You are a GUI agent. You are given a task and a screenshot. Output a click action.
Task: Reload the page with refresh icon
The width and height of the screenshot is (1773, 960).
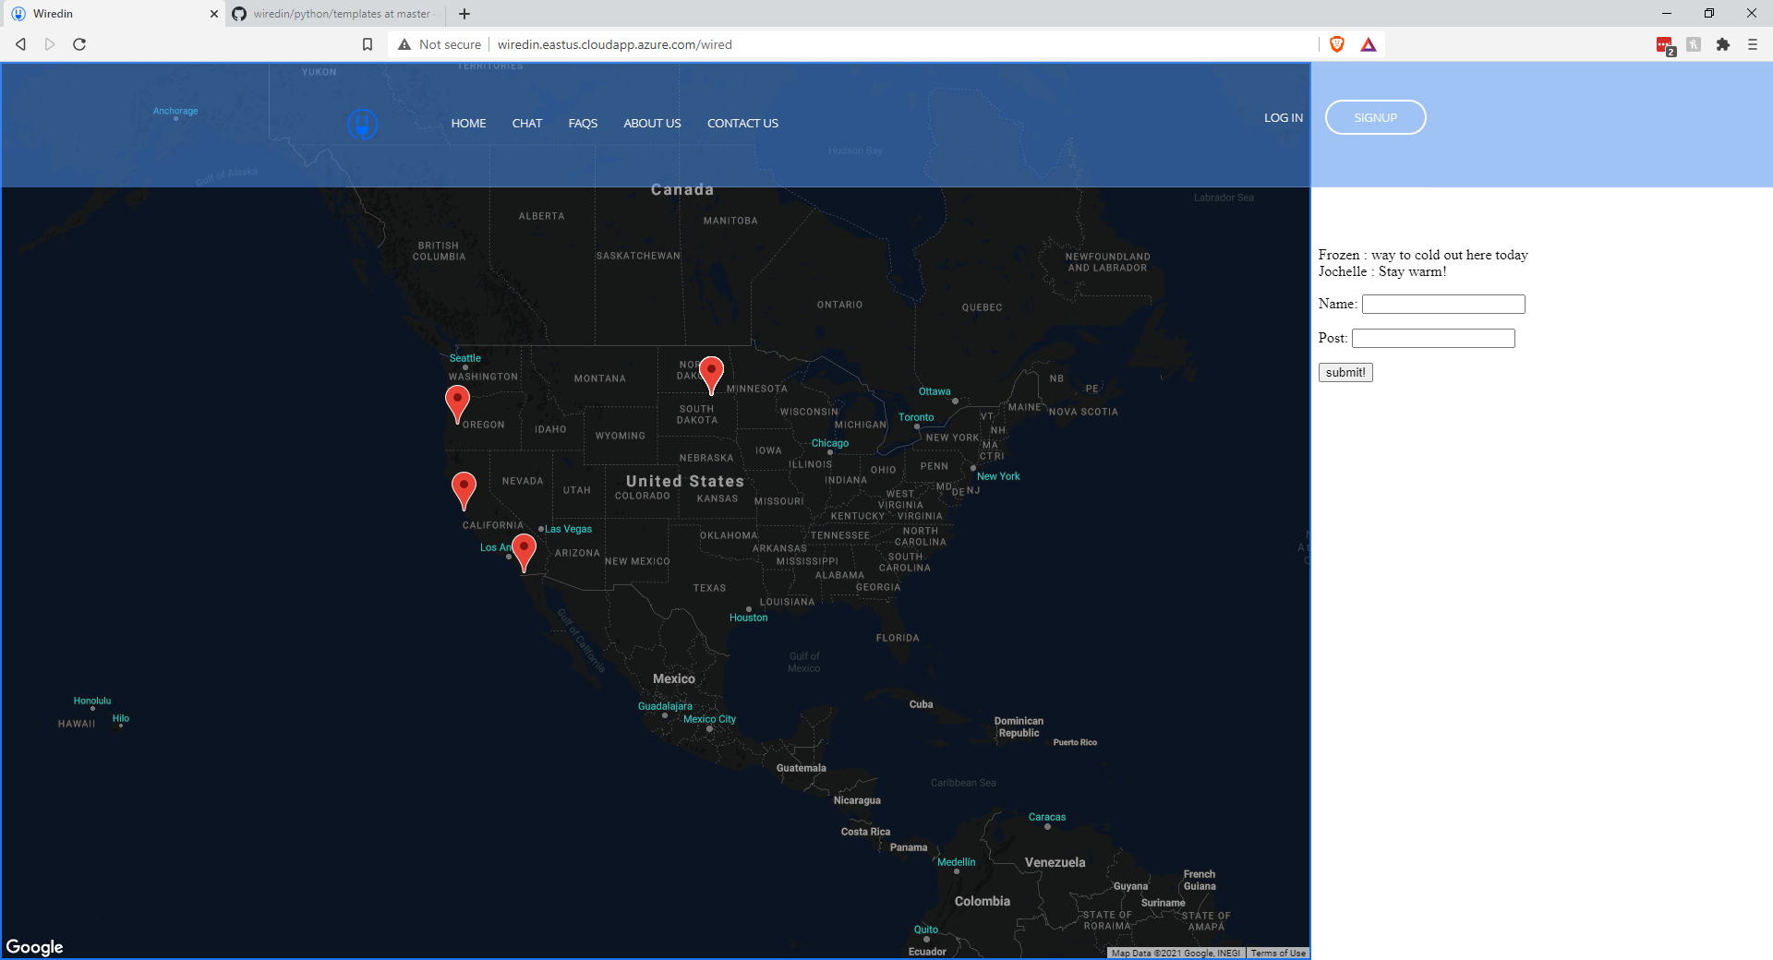click(79, 44)
